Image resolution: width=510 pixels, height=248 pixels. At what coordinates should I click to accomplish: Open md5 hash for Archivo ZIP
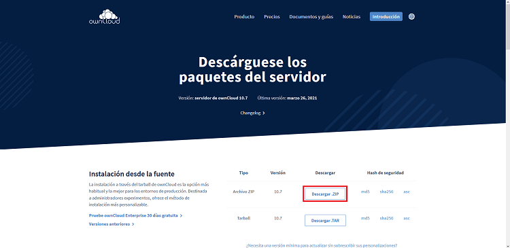point(365,192)
